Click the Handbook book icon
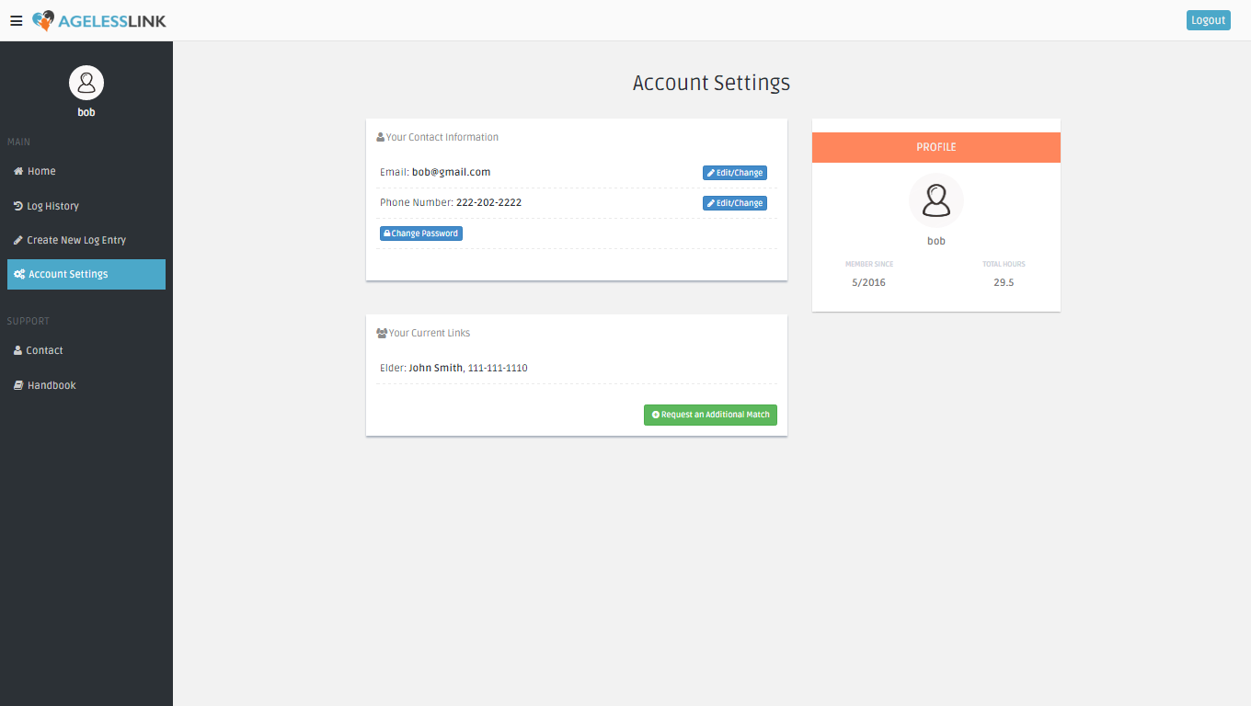The width and height of the screenshot is (1251, 706). [x=18, y=385]
